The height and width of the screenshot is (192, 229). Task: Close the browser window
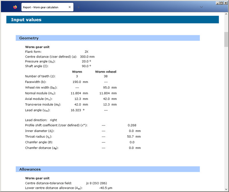click(225, 3)
